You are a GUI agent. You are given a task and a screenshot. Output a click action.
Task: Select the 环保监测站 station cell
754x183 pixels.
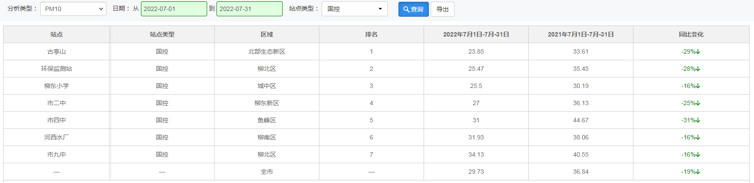57,69
